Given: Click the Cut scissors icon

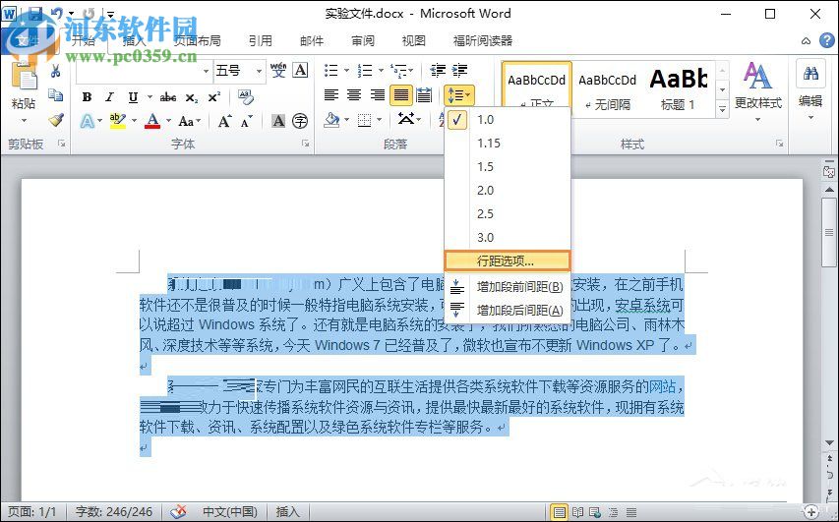Looking at the screenshot, I should 56,71.
